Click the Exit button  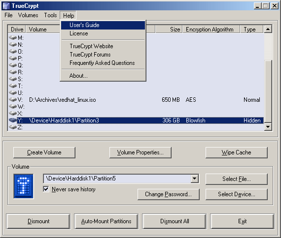(242, 221)
